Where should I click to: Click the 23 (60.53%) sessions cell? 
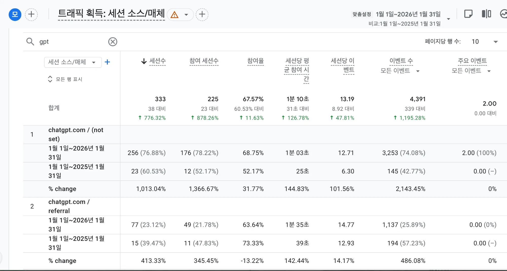point(148,171)
